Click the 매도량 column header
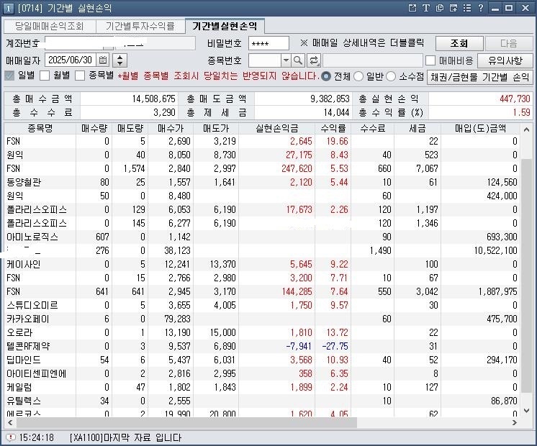 130,128
